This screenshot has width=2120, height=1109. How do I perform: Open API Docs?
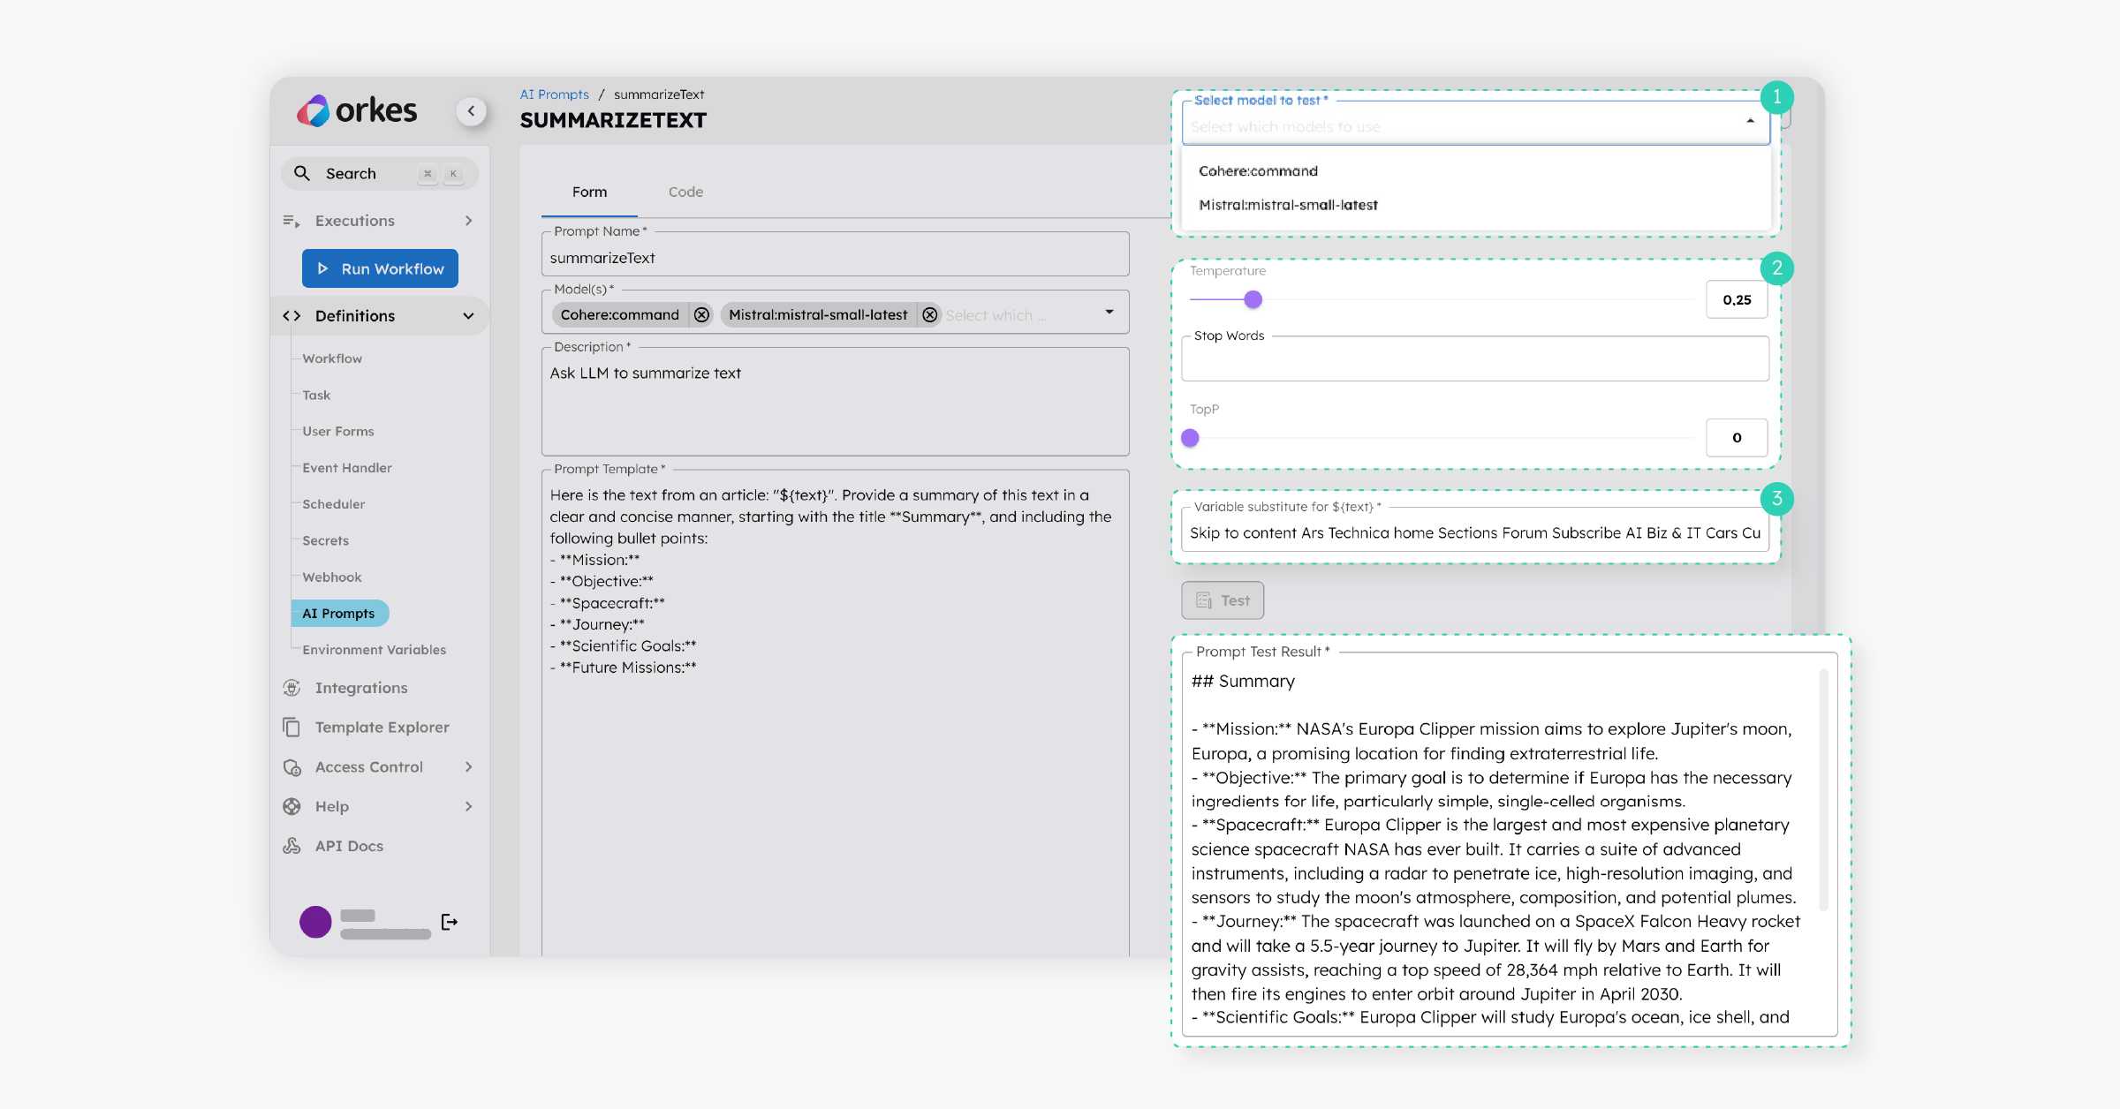(x=349, y=846)
